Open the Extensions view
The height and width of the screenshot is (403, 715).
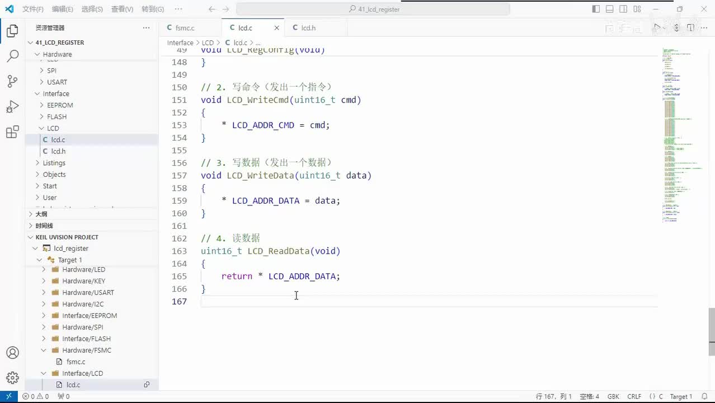point(12,132)
